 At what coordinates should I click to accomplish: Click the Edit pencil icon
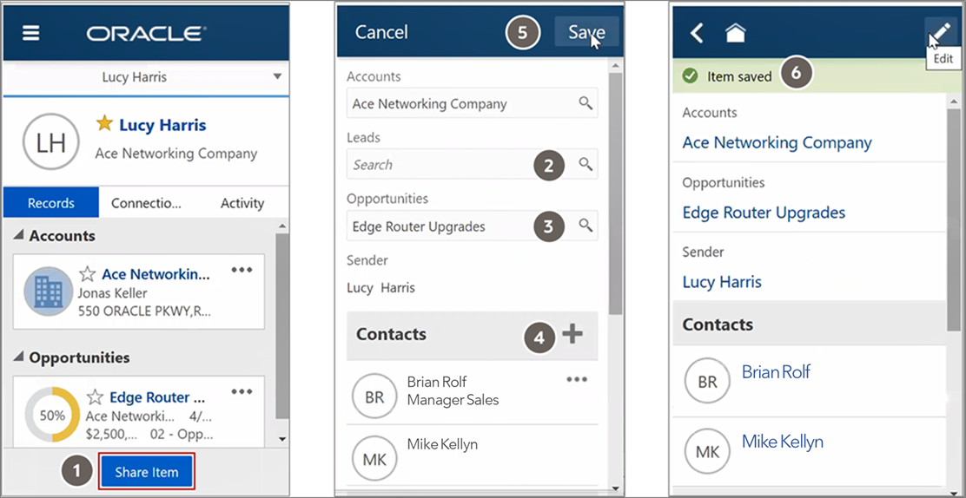pos(942,30)
